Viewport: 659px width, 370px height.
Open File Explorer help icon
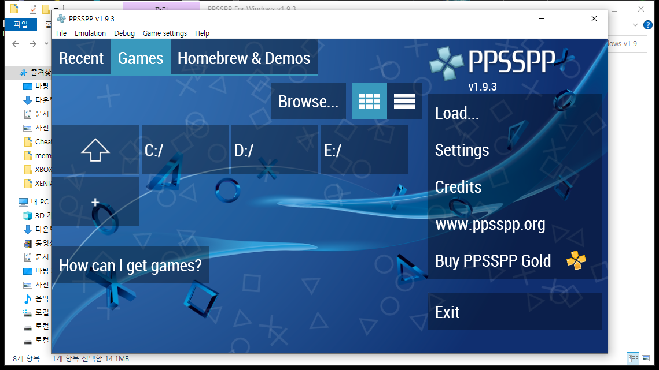coord(648,25)
